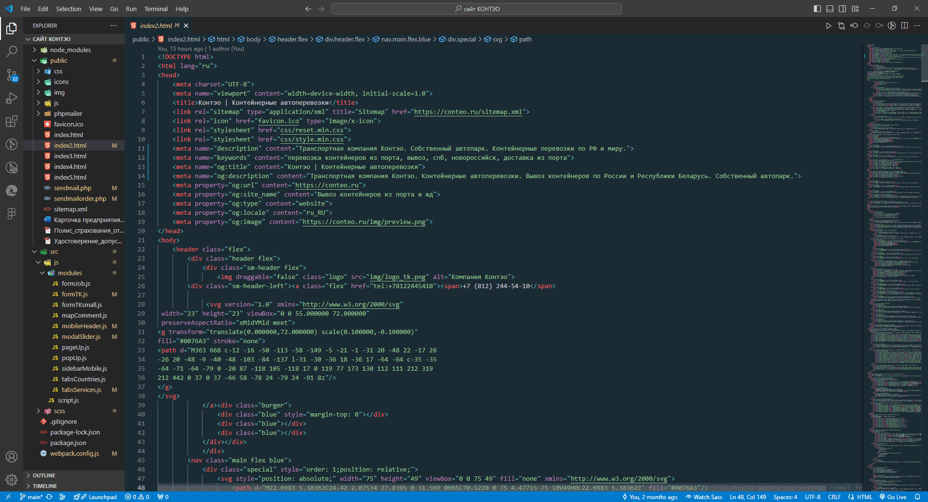
Task: Expand the OUTLINE section
Action: (74, 475)
